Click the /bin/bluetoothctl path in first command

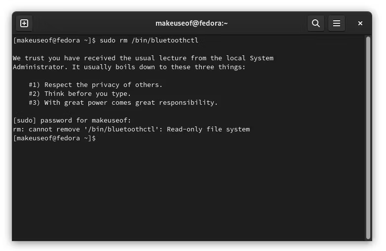coord(165,41)
